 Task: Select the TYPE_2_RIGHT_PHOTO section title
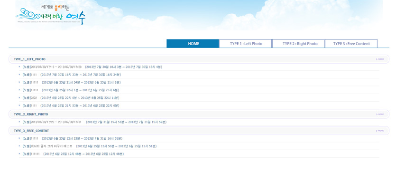[31, 115]
